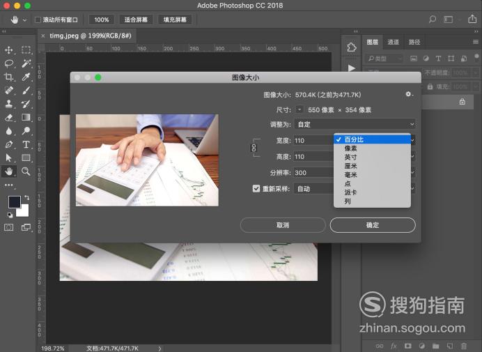Click the Fill Screen button

point(175,20)
